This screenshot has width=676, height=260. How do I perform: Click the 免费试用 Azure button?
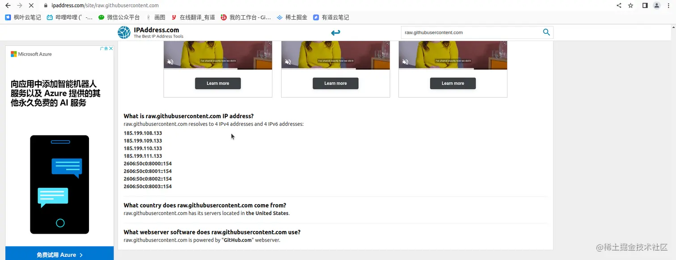(x=59, y=255)
